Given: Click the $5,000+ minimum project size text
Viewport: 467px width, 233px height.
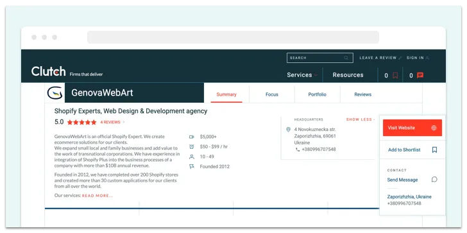Looking at the screenshot, I should tap(208, 137).
